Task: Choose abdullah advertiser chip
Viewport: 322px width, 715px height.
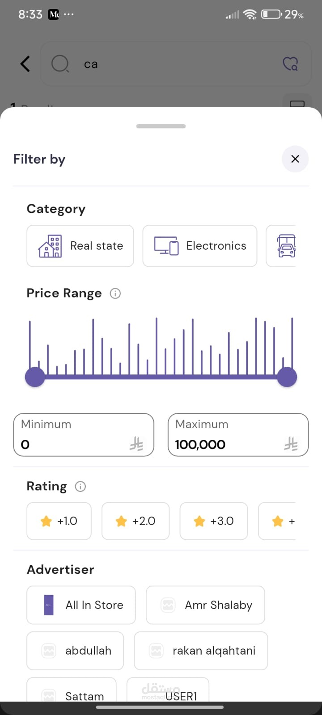Action: tap(75, 651)
